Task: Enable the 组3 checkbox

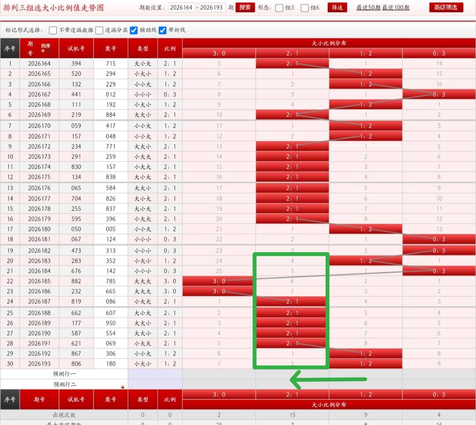Action: coord(279,8)
